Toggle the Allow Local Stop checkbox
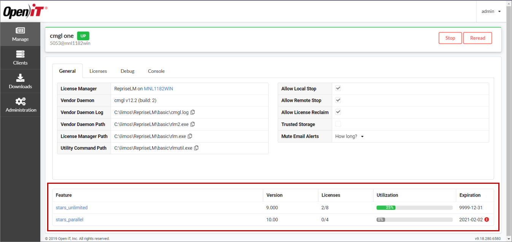This screenshot has height=242, width=512. tap(338, 88)
